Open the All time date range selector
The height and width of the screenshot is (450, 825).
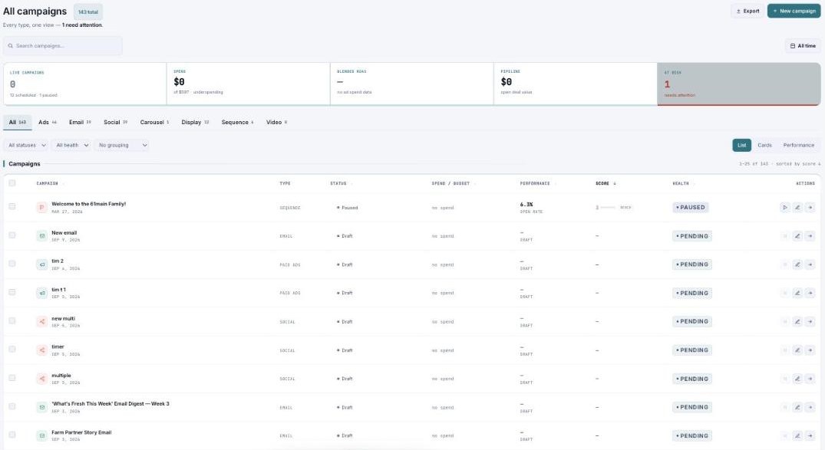(803, 46)
